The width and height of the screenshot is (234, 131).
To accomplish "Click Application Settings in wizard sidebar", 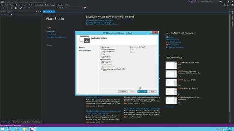I will pyautogui.click(x=85, y=50).
